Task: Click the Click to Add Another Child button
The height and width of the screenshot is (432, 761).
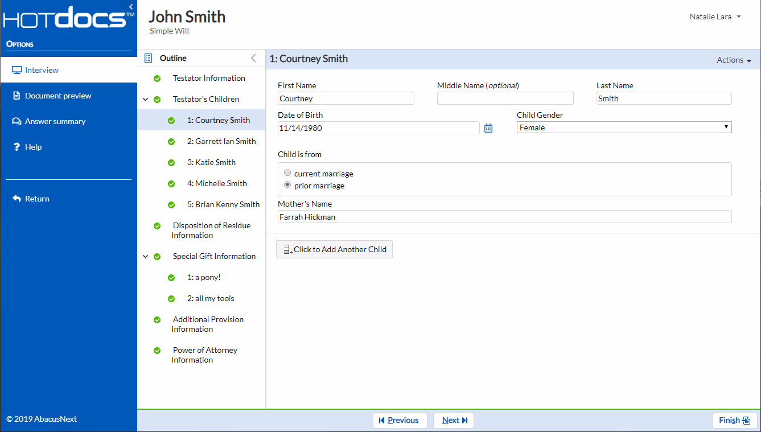Action: pyautogui.click(x=334, y=249)
